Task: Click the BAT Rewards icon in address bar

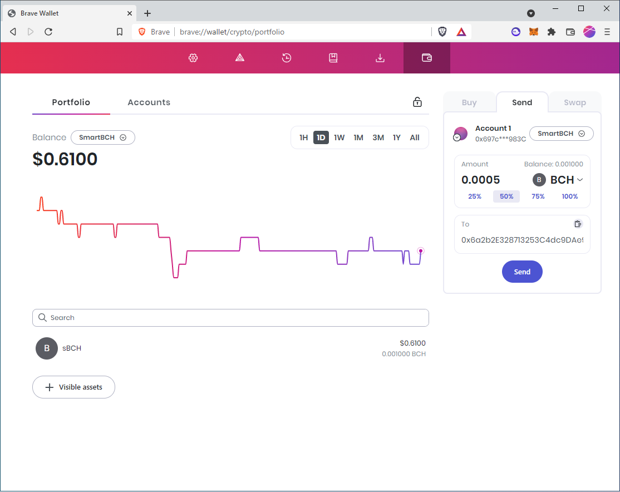Action: pyautogui.click(x=461, y=32)
